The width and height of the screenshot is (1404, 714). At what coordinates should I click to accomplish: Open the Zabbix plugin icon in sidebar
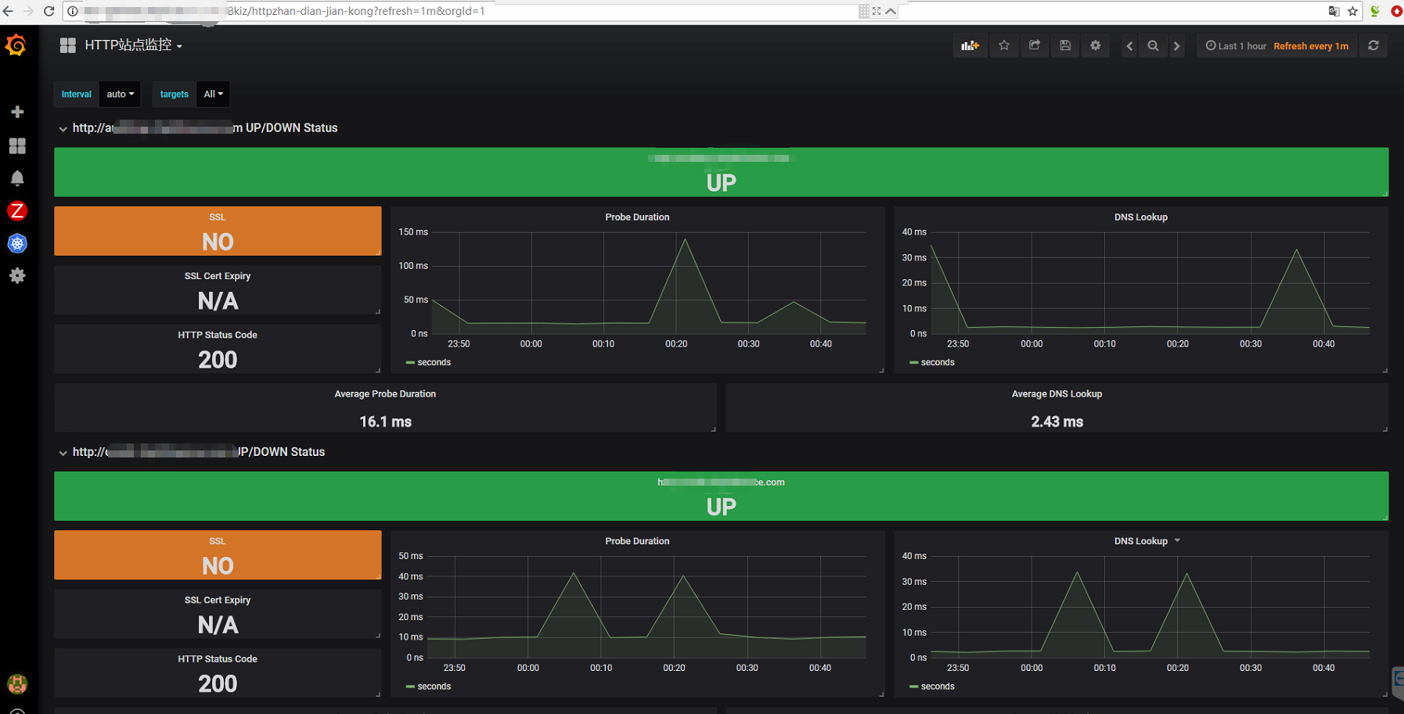[x=17, y=210]
